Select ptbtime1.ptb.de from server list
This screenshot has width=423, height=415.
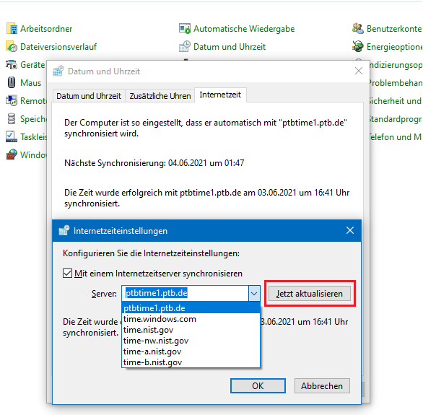(x=191, y=308)
